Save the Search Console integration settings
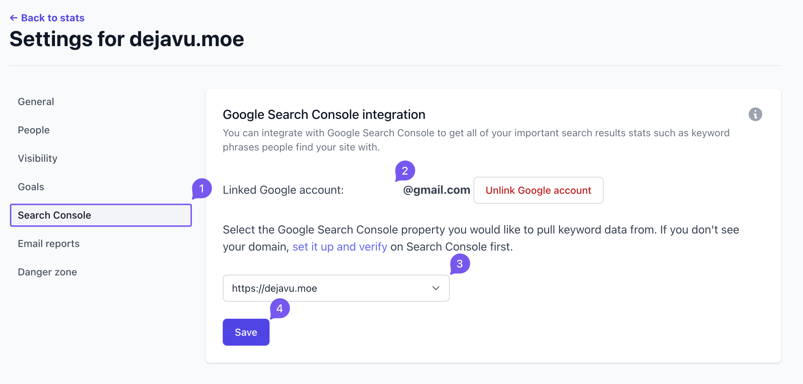Screen dimensions: 803x384 pyautogui.click(x=246, y=332)
